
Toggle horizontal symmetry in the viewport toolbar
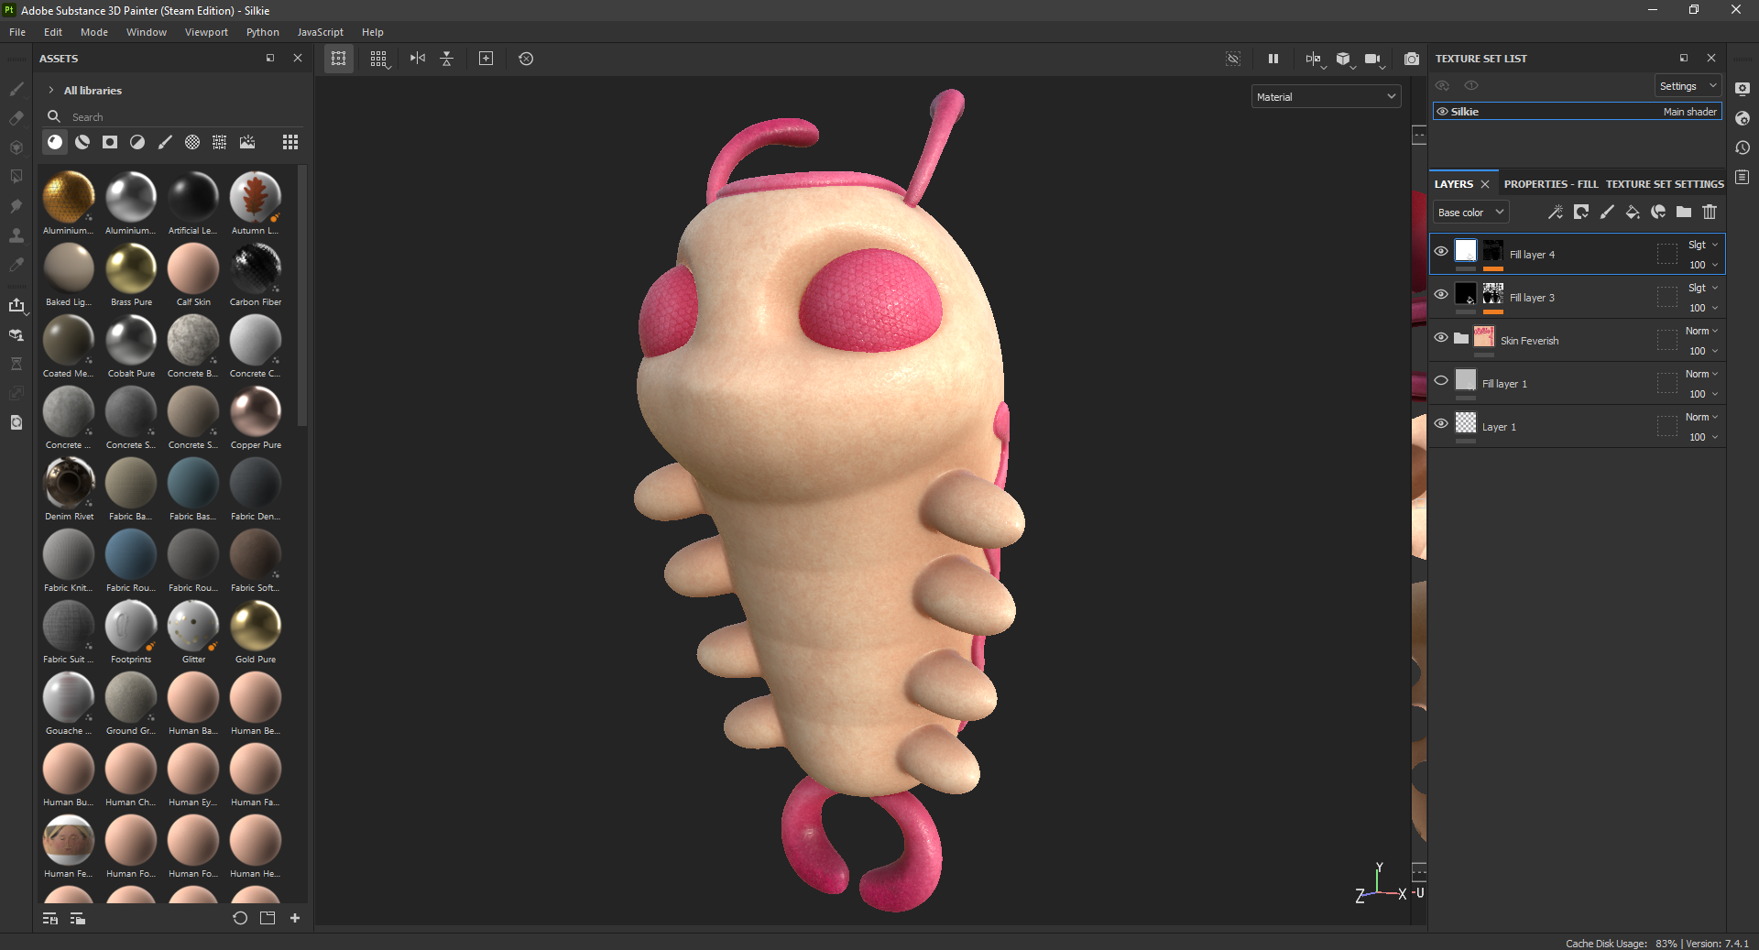418,59
